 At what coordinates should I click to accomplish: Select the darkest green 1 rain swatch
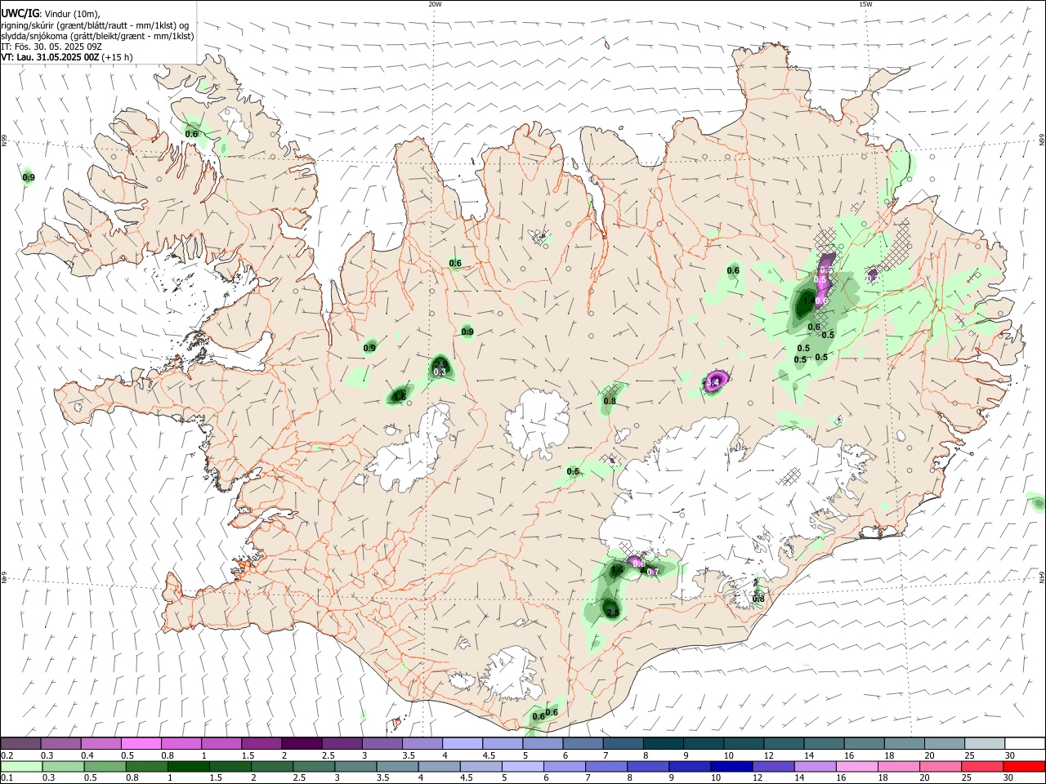point(187,766)
